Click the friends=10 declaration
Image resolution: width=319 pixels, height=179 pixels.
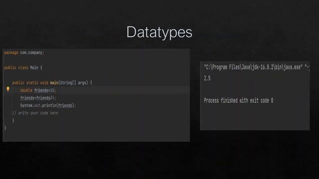45,90
